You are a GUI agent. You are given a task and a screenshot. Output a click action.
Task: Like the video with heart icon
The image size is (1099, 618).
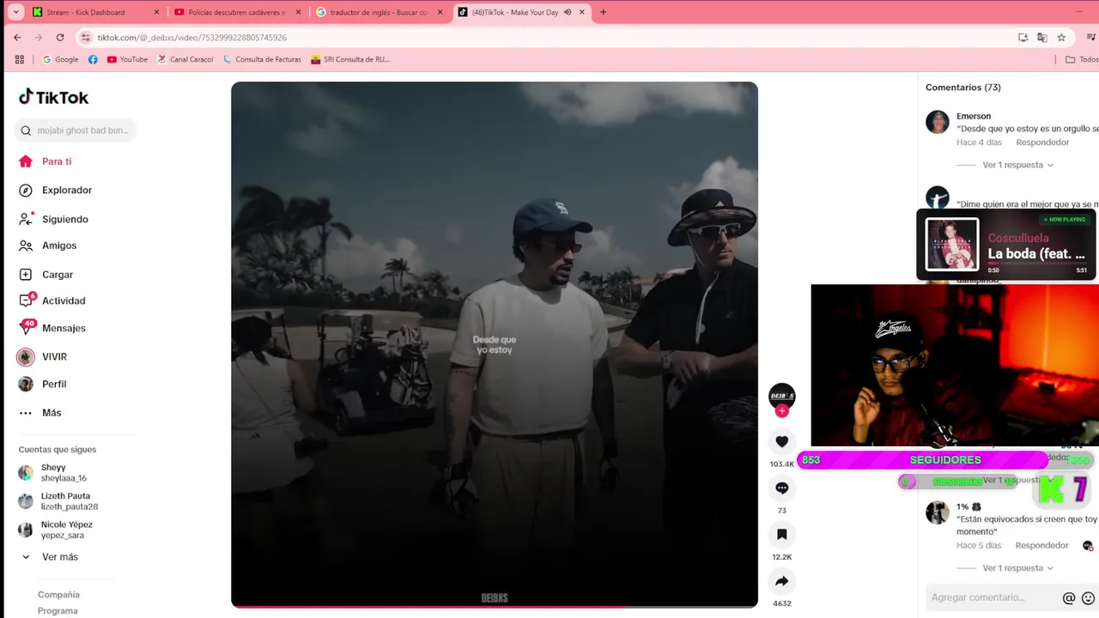781,442
